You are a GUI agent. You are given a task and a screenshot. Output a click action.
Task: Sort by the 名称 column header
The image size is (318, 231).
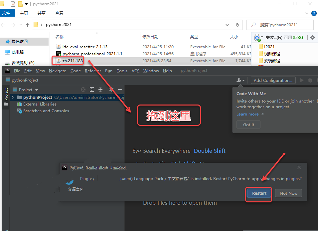click(x=60, y=37)
